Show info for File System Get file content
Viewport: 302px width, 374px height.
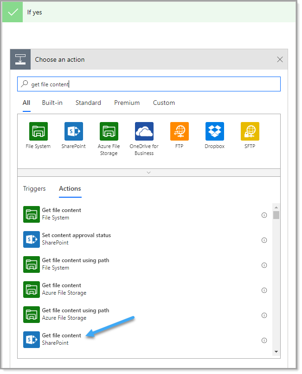click(x=264, y=215)
